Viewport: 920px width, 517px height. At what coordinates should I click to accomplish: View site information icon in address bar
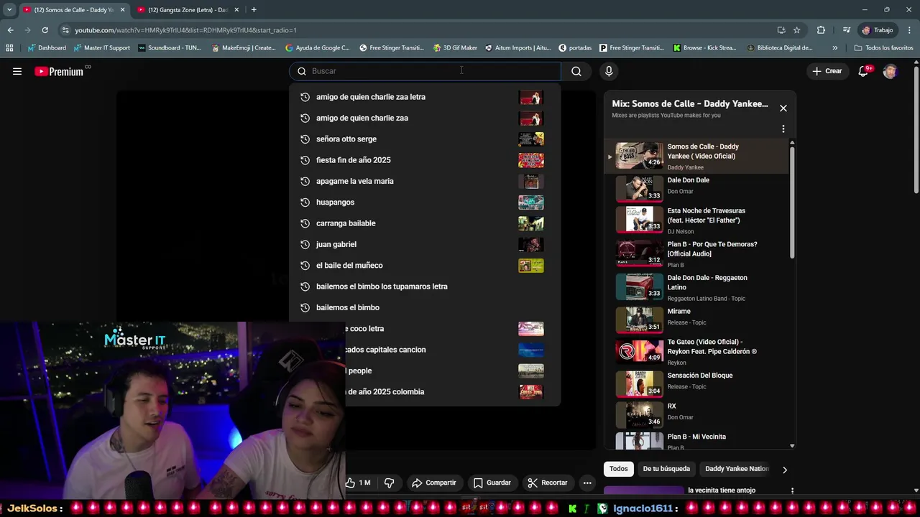tap(65, 30)
